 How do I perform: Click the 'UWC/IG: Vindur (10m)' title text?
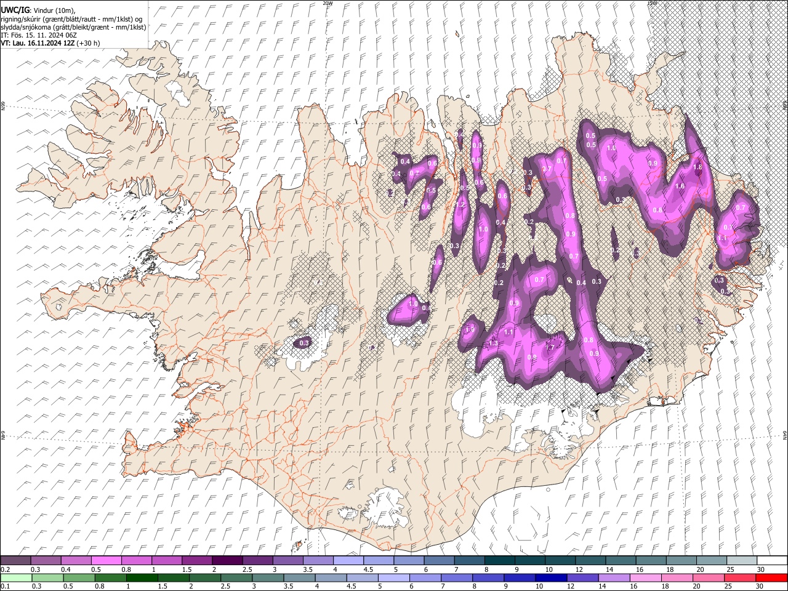click(38, 10)
